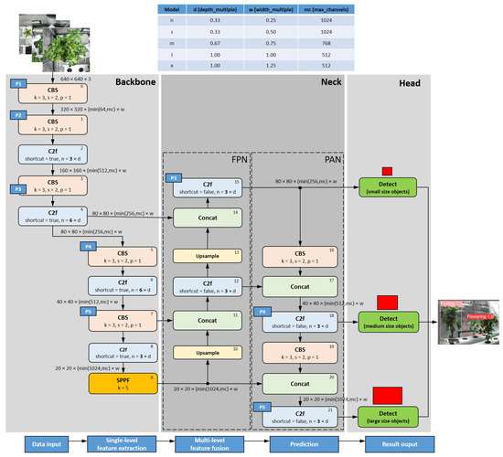Click the P4 tag in the PAN section
Viewport: 503px width, 457px height.
click(x=262, y=312)
